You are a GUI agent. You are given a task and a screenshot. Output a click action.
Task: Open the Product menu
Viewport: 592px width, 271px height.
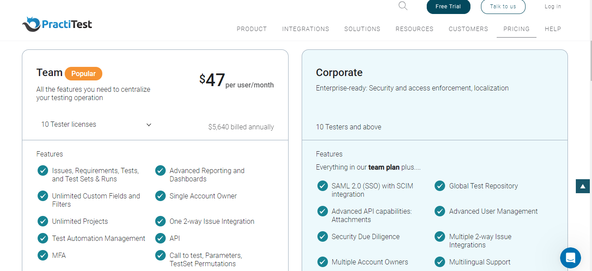coord(252,29)
